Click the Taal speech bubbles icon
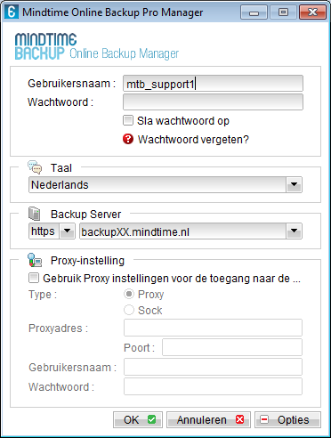 35,167
